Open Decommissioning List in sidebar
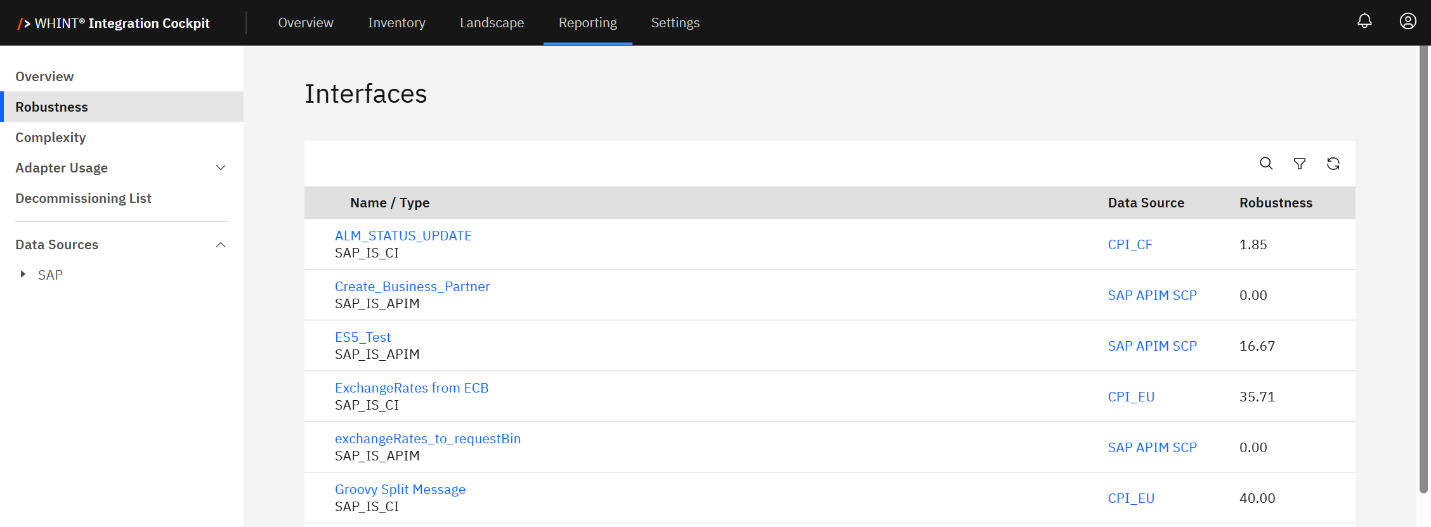Screen dimensions: 1431x527 (83, 198)
